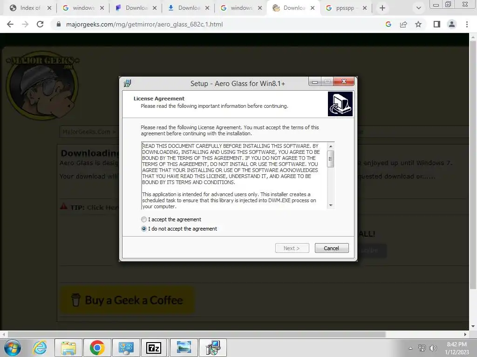The image size is (477, 357).
Task: Switch to the active MajorGeeks Download tab
Action: pyautogui.click(x=293, y=8)
